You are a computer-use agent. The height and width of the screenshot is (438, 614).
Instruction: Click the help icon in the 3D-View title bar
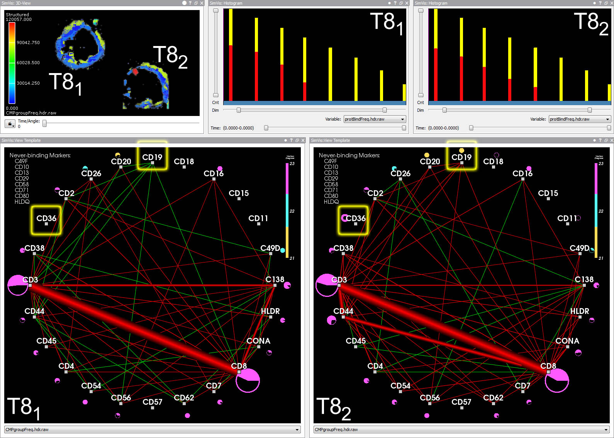190,3
